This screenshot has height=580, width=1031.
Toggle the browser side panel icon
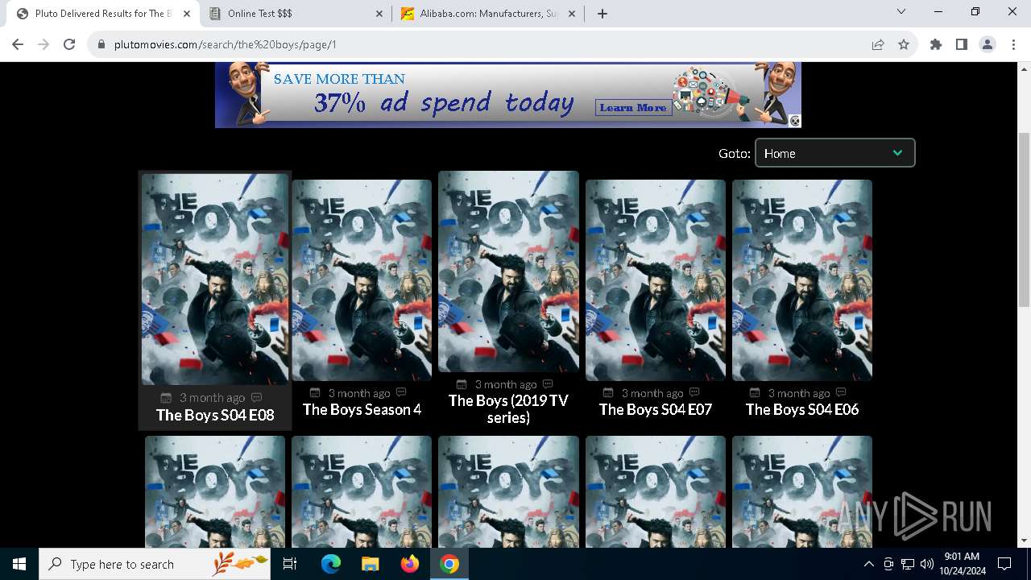pyautogui.click(x=962, y=44)
